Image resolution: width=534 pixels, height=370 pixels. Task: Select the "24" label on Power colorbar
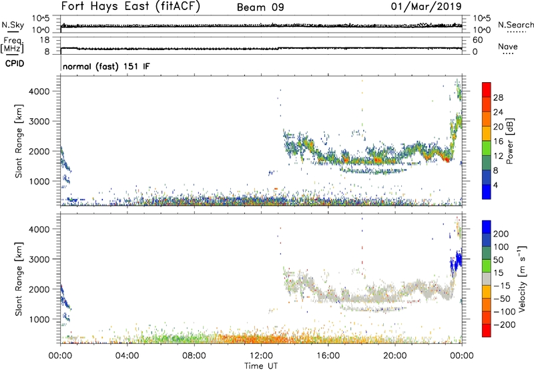tap(498, 112)
